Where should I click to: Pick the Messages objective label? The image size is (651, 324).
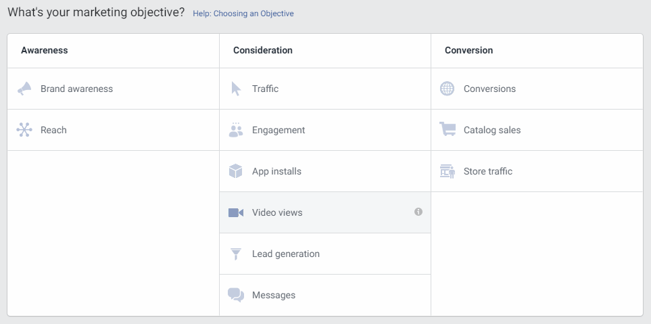tap(274, 295)
